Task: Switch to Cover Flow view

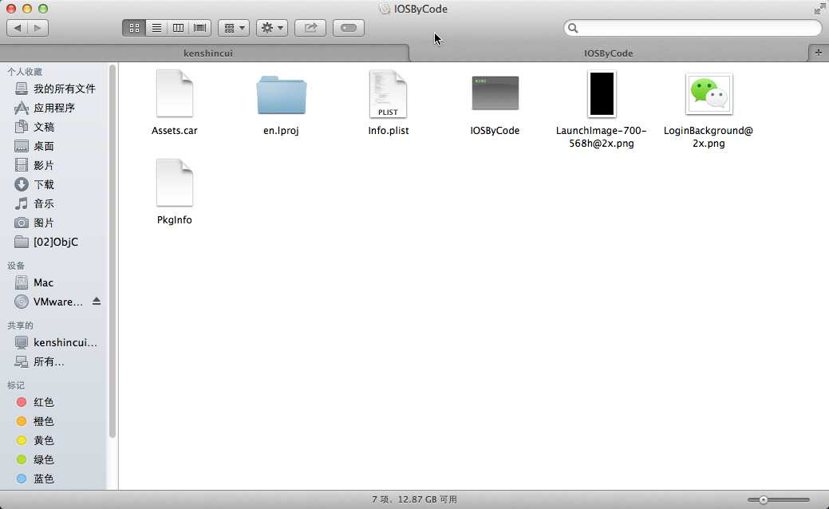Action: tap(199, 28)
